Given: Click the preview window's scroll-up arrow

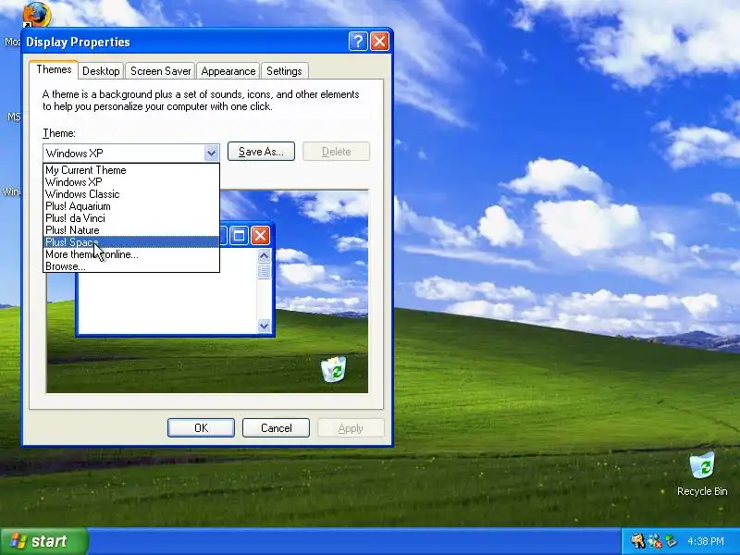Looking at the screenshot, I should pos(265,256).
